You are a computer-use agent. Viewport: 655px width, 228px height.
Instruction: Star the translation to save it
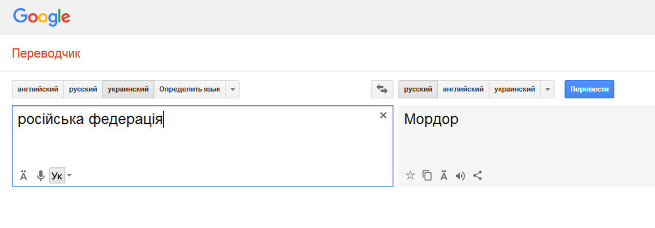[410, 176]
